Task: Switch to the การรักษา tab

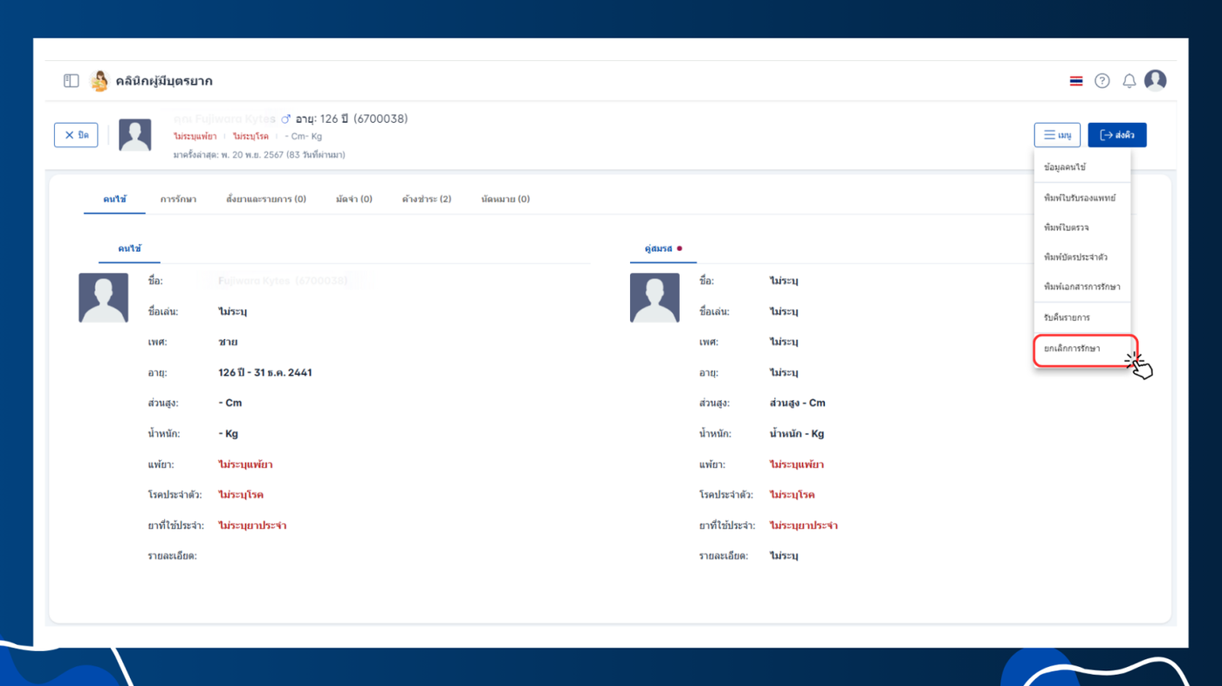Action: 178,199
